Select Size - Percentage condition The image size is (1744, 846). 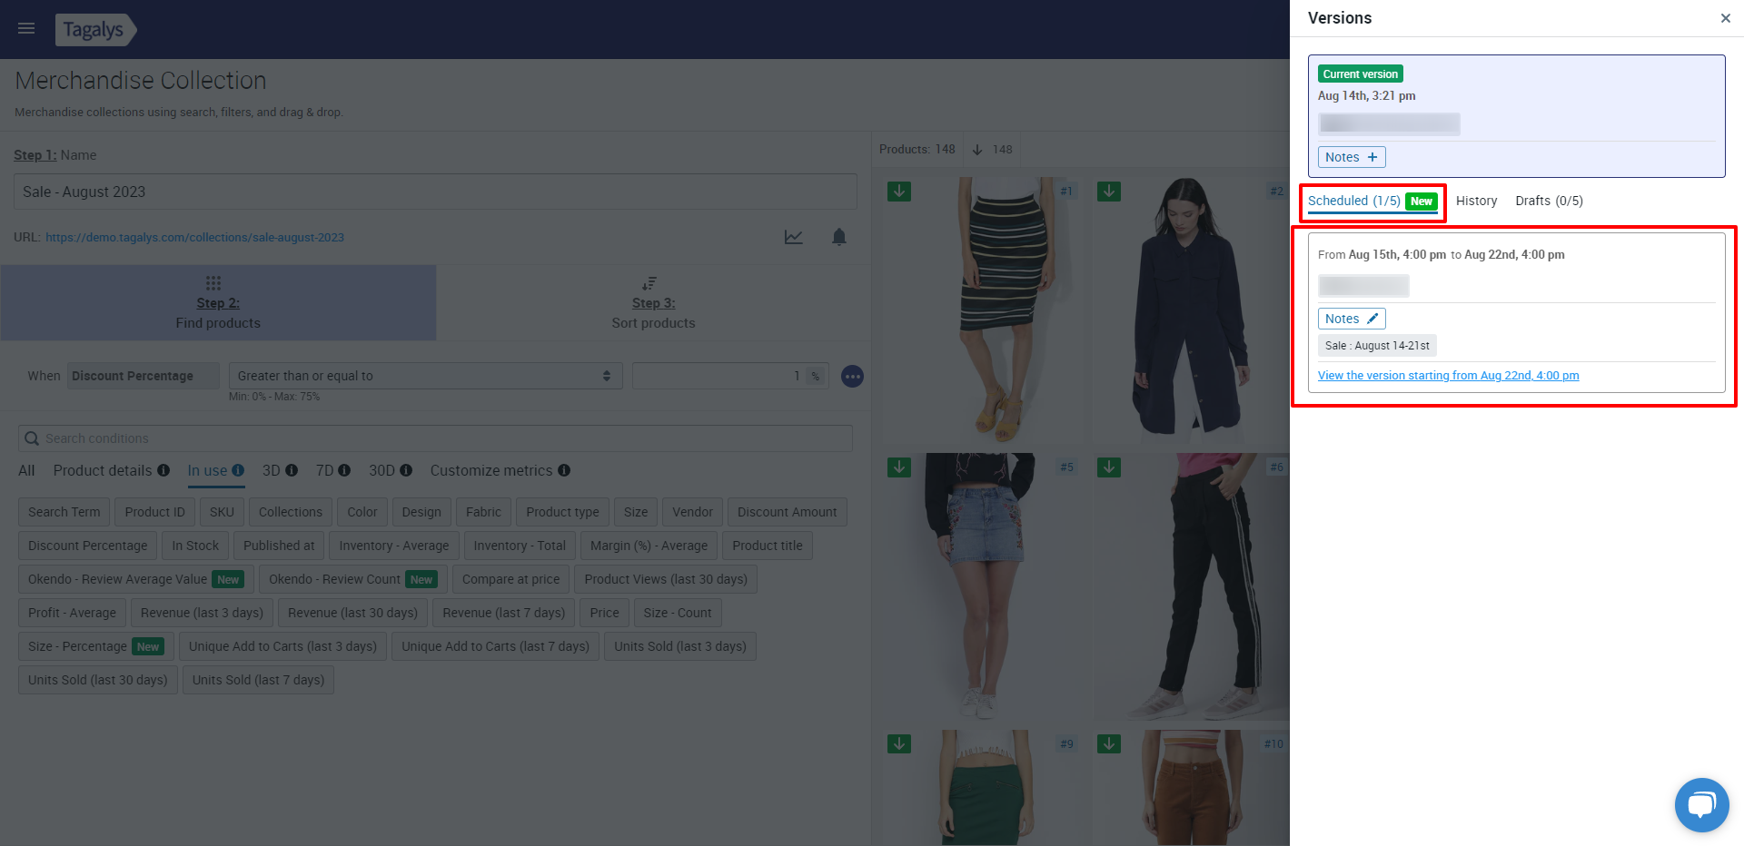pos(94,646)
